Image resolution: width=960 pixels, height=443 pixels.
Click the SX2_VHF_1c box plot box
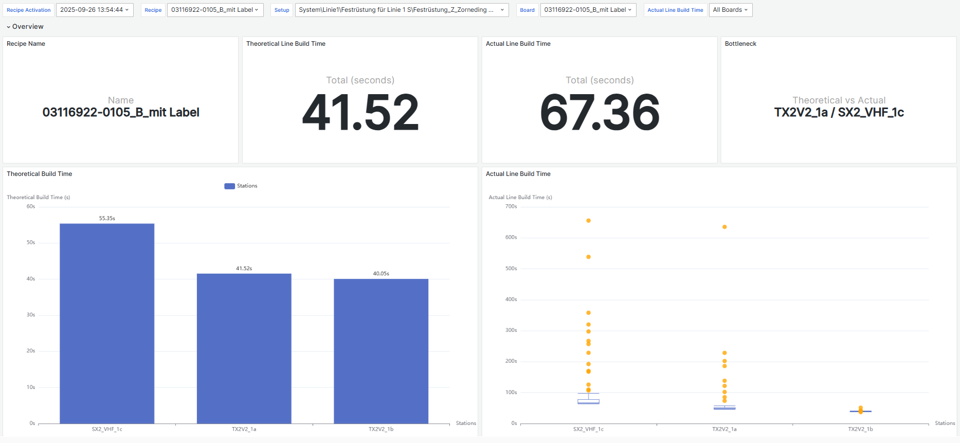588,401
